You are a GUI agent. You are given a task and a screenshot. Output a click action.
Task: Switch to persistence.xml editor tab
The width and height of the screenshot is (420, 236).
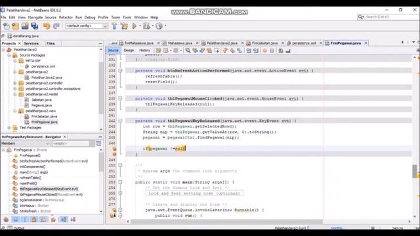tap(304, 43)
